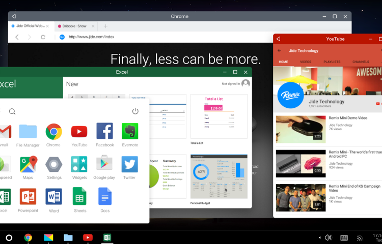The width and height of the screenshot is (382, 244).
Task: Launch Maps from the app grid
Action: (x=28, y=165)
